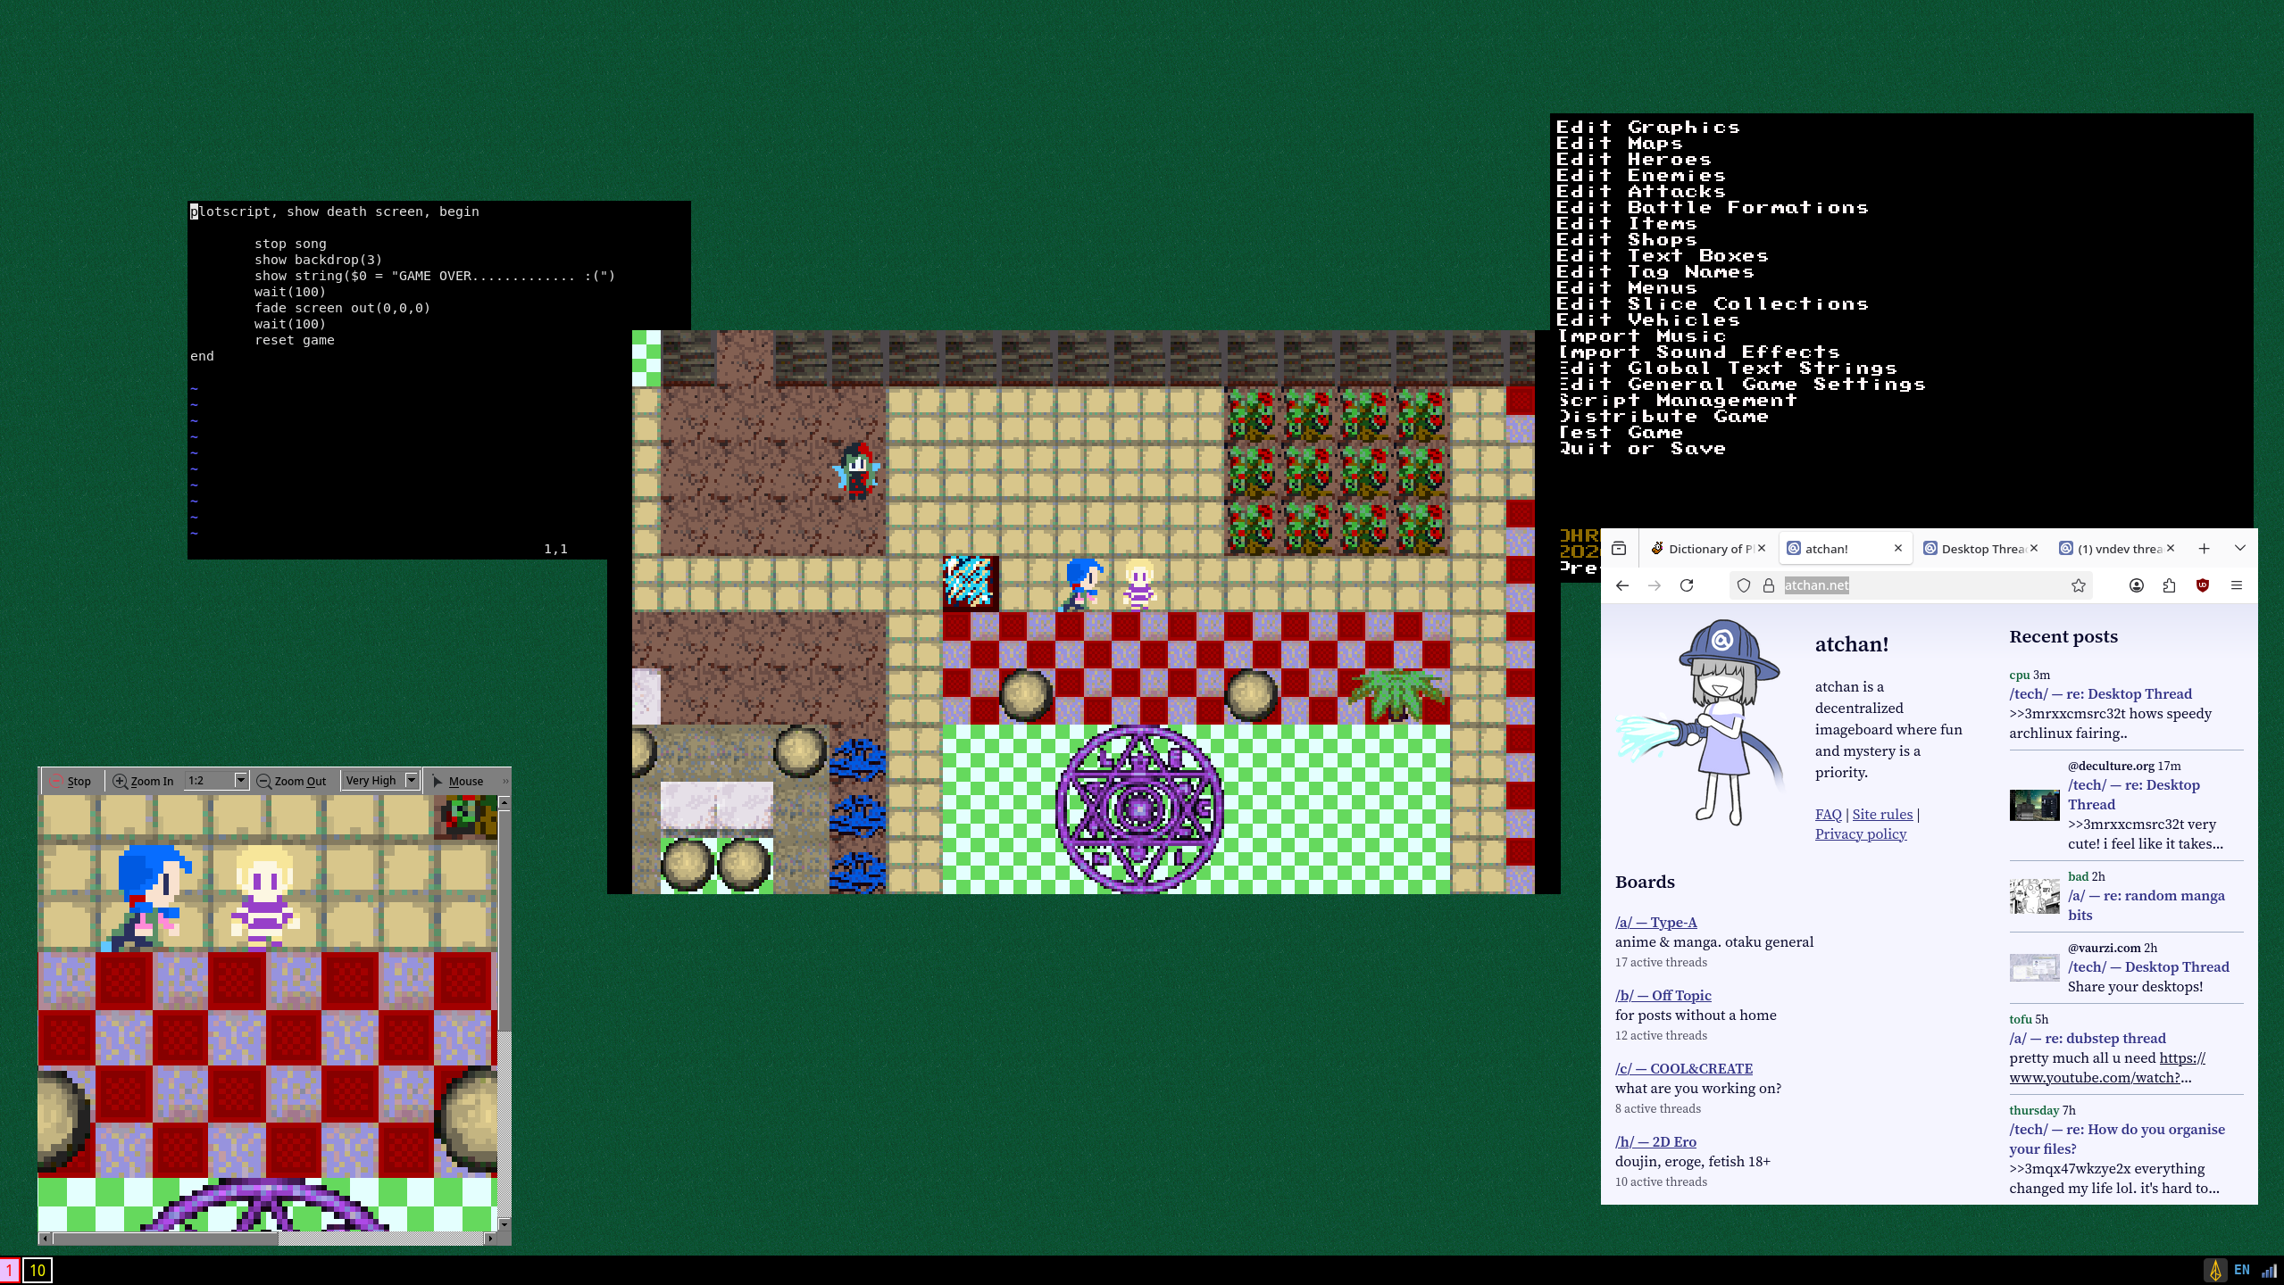The width and height of the screenshot is (2284, 1285).
Task: Click Zoom In in the magnifier toolbar
Action: pos(143,781)
